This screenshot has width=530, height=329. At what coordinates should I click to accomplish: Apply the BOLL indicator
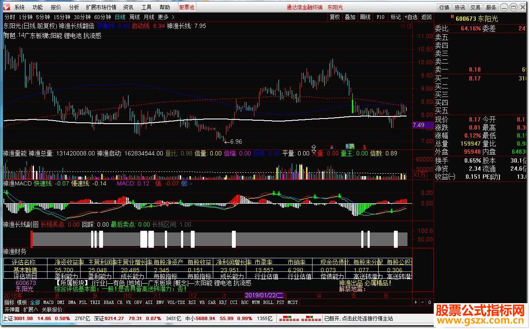pyautogui.click(x=268, y=302)
